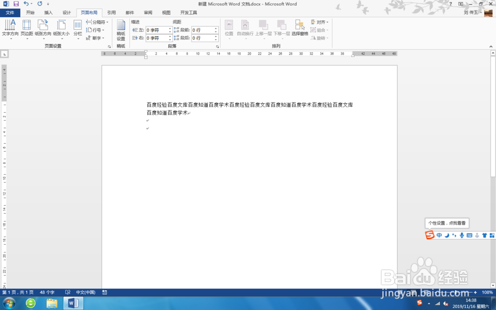Switch to the Developer (开发工具) tab
The image size is (496, 310).
[188, 13]
